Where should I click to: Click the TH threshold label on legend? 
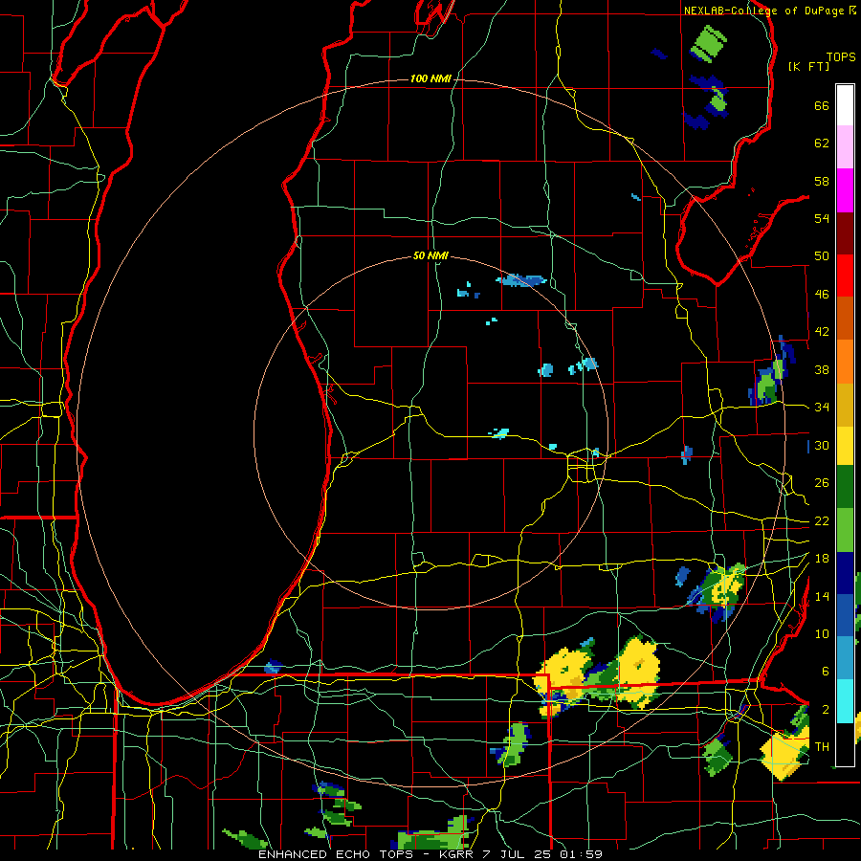(822, 747)
